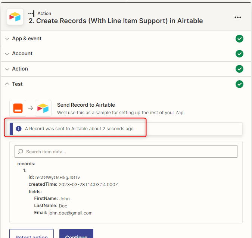This screenshot has height=238, width=252.
Task: Click the Airtable icon beside Send Record
Action: (x=43, y=108)
